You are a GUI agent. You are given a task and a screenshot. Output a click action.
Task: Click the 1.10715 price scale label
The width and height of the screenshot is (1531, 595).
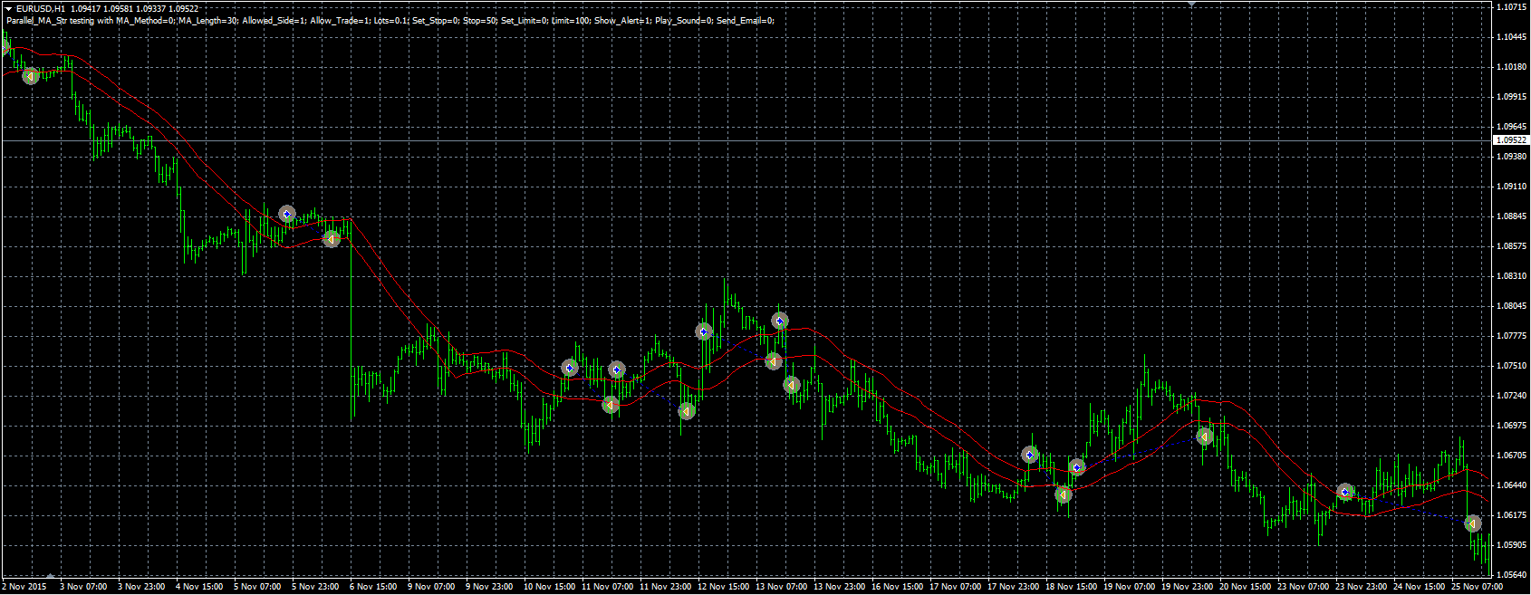pos(1510,7)
